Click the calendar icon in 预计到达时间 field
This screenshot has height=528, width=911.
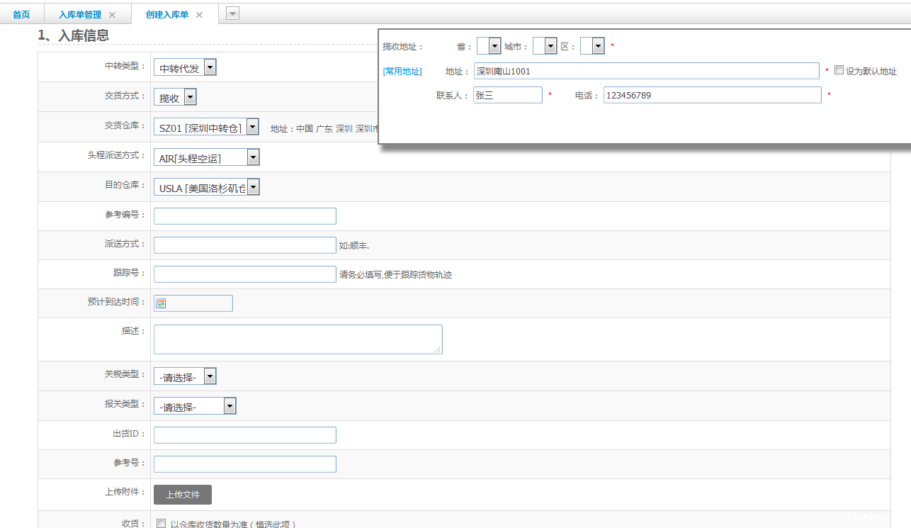click(162, 303)
